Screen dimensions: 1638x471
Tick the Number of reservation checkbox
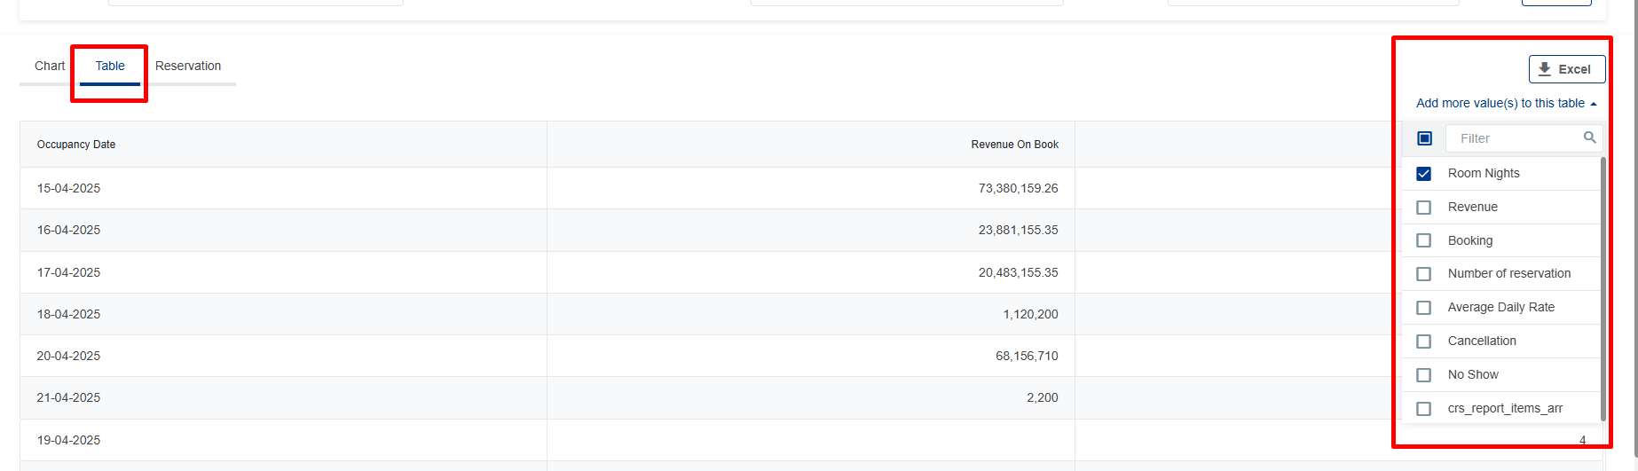coord(1424,274)
